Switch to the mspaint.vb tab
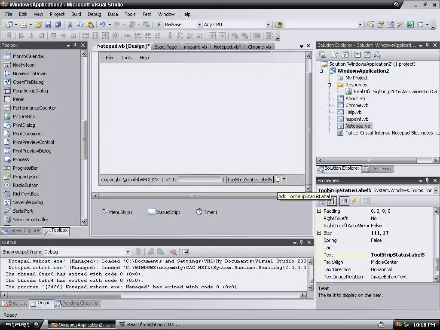 [196, 47]
